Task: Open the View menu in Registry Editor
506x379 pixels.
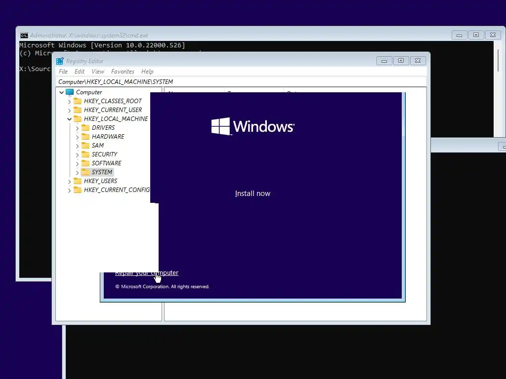Action: (x=98, y=72)
